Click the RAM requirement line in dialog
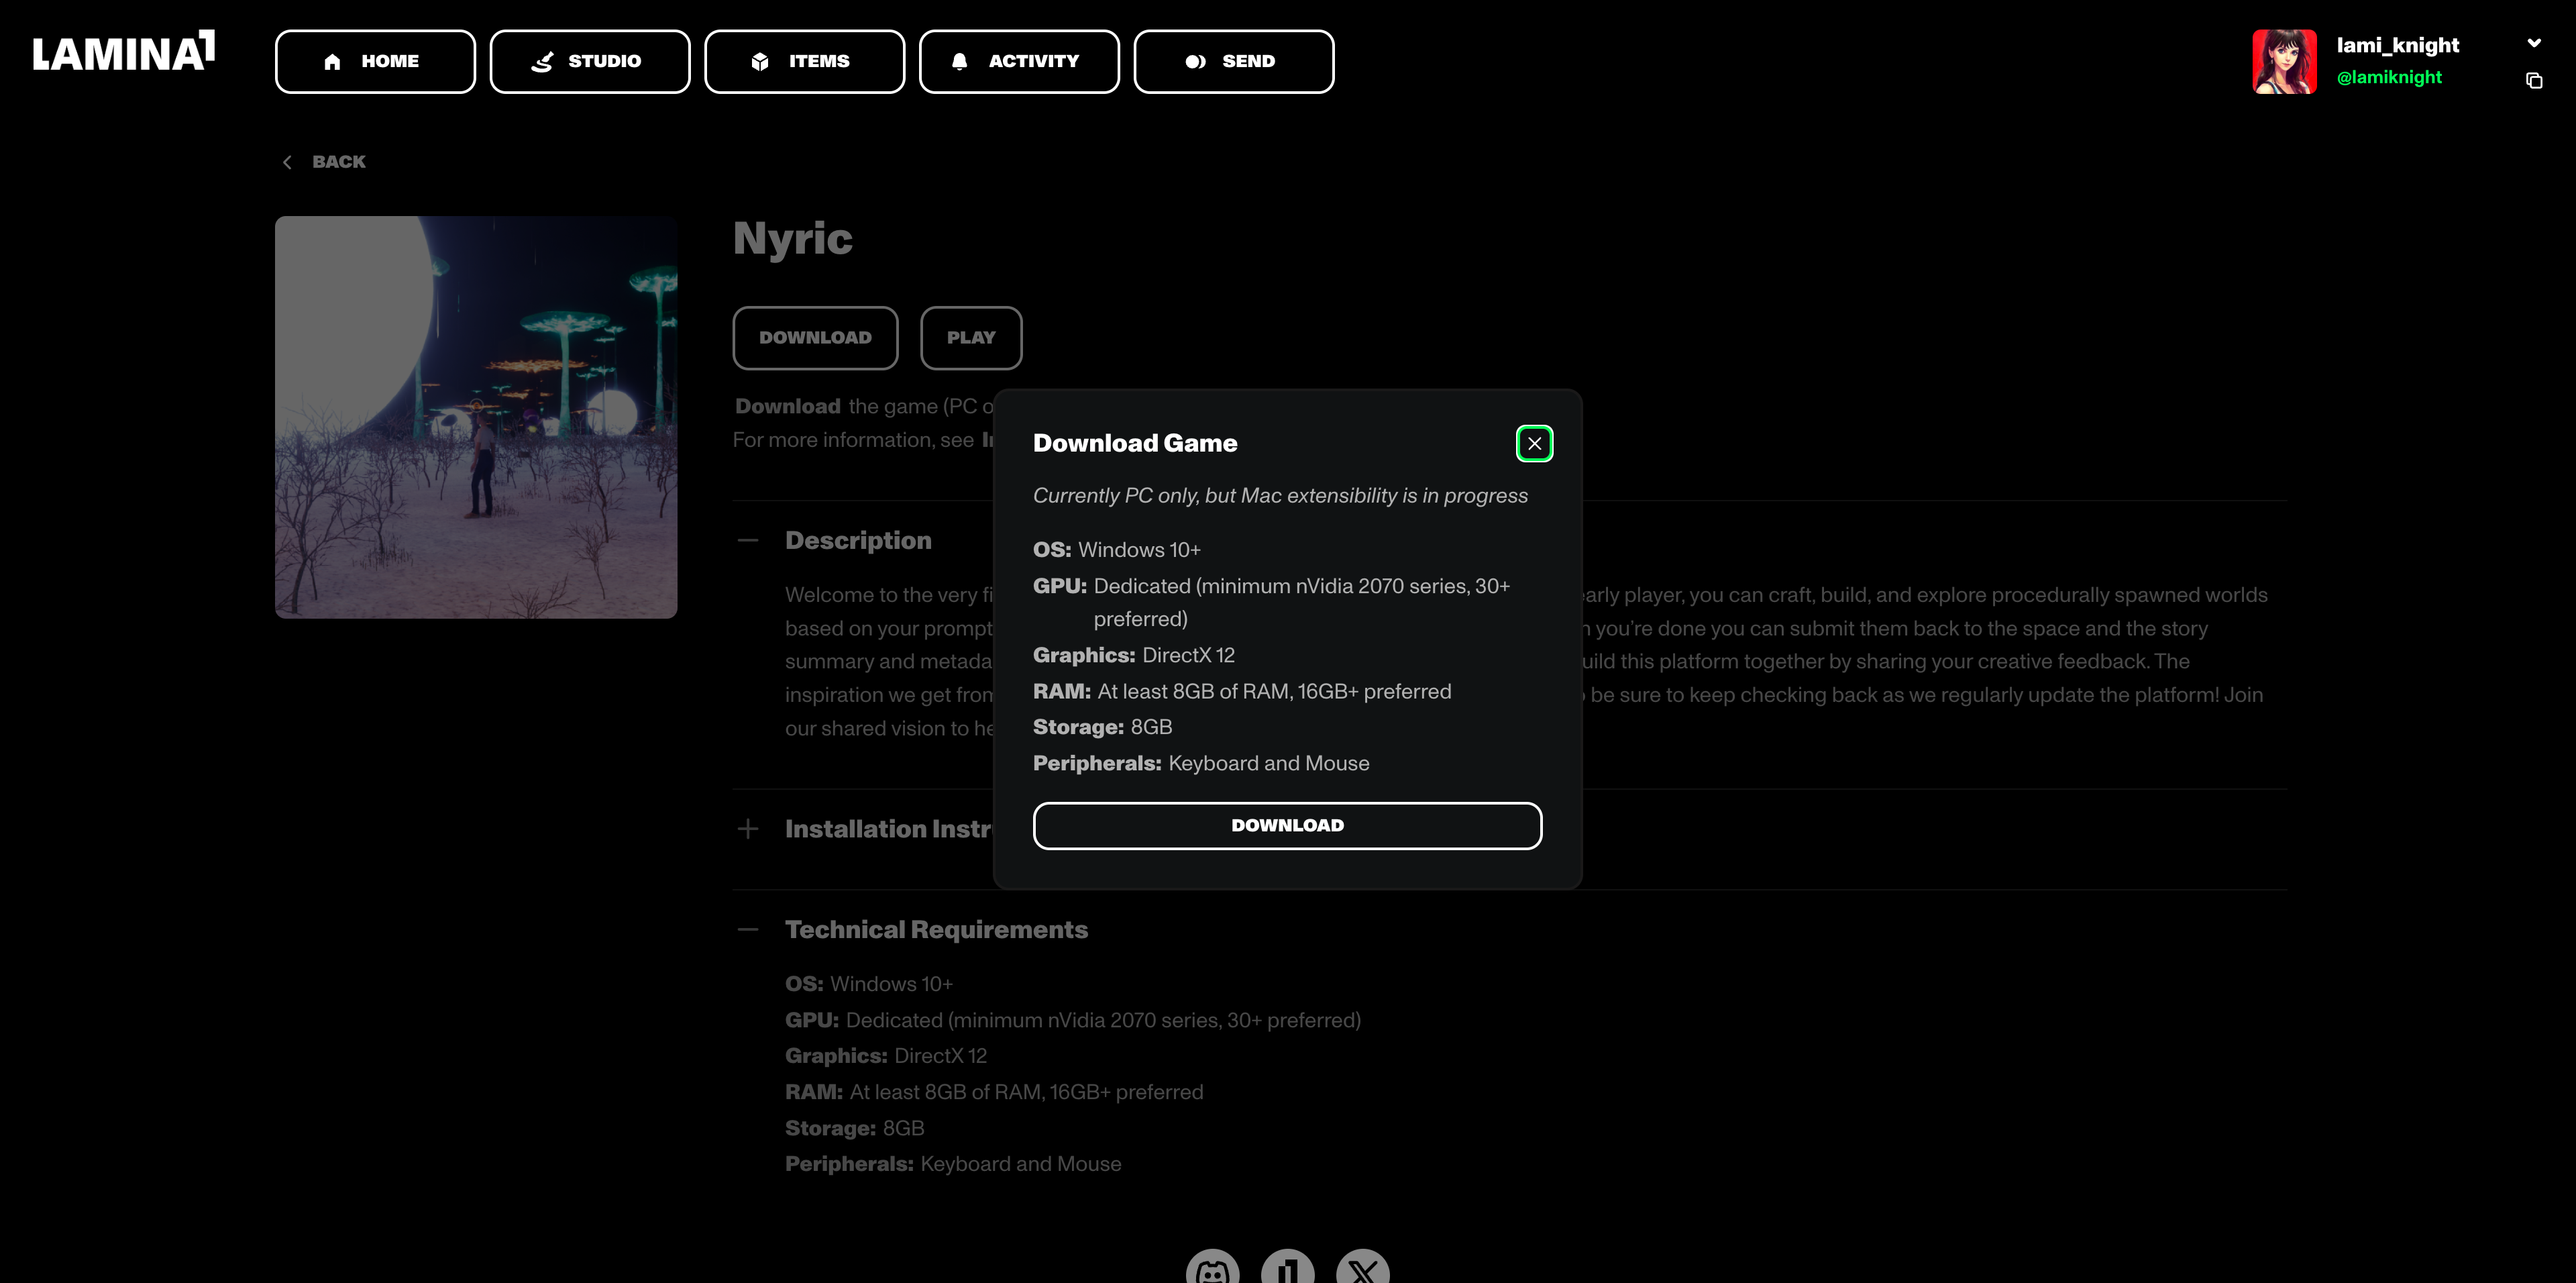 click(1242, 692)
